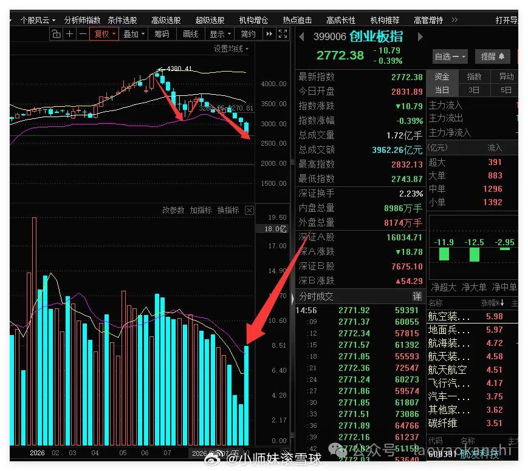Select 5日 period tab

pyautogui.click(x=506, y=90)
